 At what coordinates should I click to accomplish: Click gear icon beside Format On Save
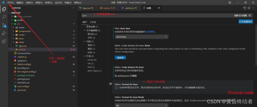click(x=111, y=84)
